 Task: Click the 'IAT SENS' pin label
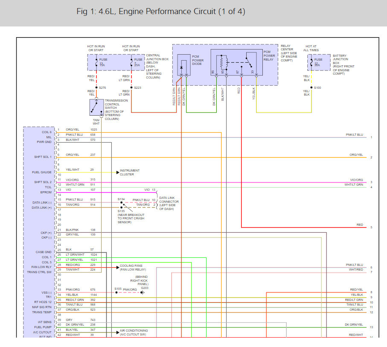[x=45, y=322]
